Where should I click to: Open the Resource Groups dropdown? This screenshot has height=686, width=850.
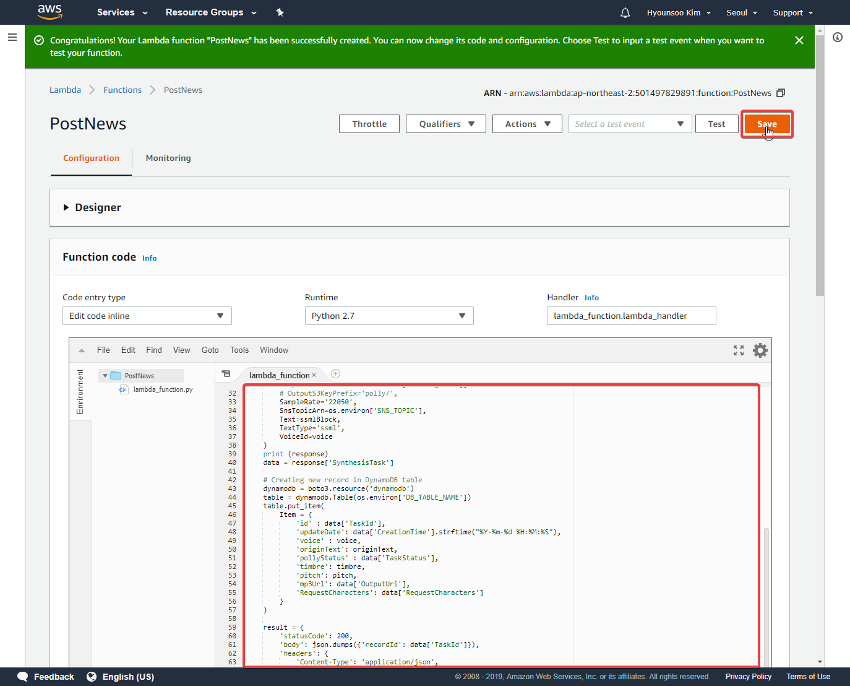point(211,12)
